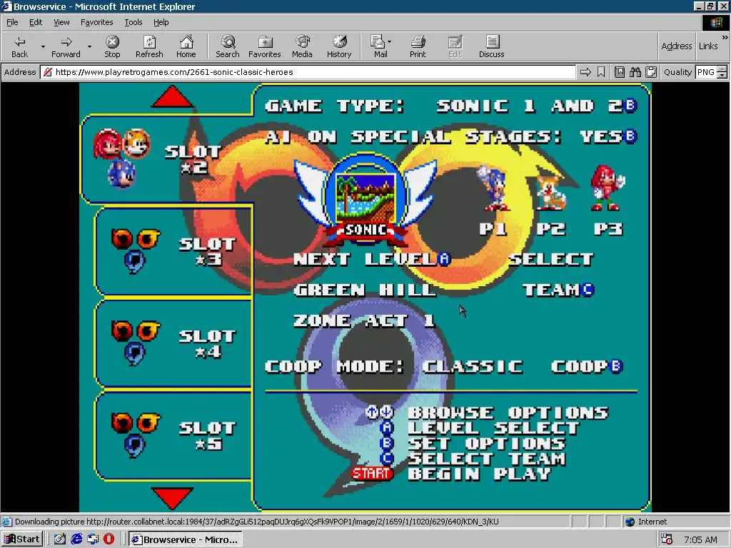Viewport: 731px width, 548px height.
Task: Open the Edit menu
Action: (x=36, y=22)
